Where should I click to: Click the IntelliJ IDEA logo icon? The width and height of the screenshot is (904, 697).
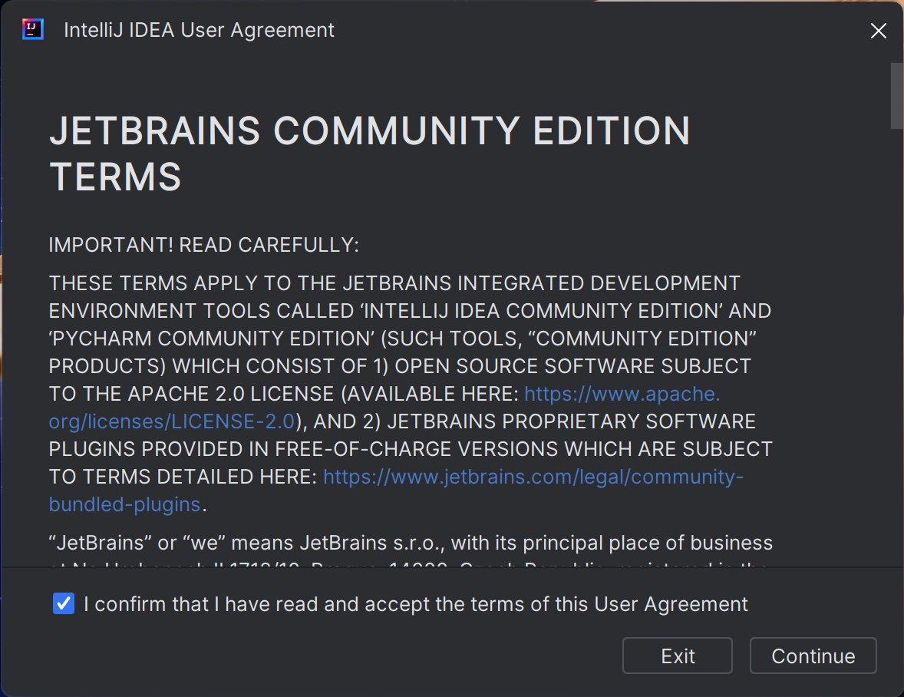coord(33,29)
